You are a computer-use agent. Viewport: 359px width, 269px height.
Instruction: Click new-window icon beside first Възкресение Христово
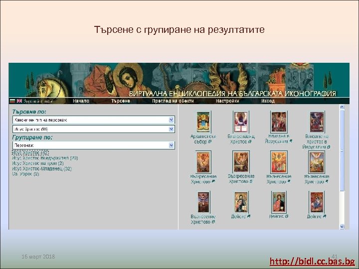click(x=213, y=182)
